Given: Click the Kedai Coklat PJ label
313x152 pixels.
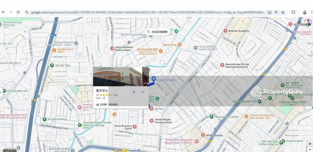Looking at the screenshot, I should (302, 32).
